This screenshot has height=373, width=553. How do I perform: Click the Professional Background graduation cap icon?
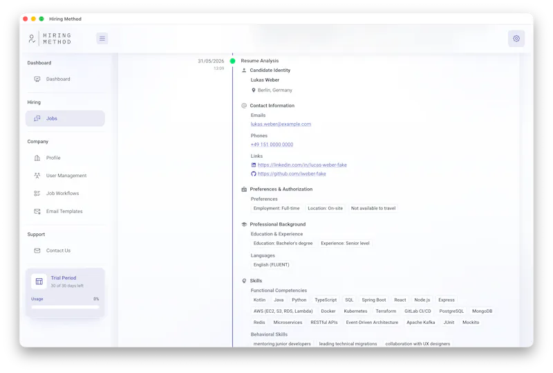(244, 224)
